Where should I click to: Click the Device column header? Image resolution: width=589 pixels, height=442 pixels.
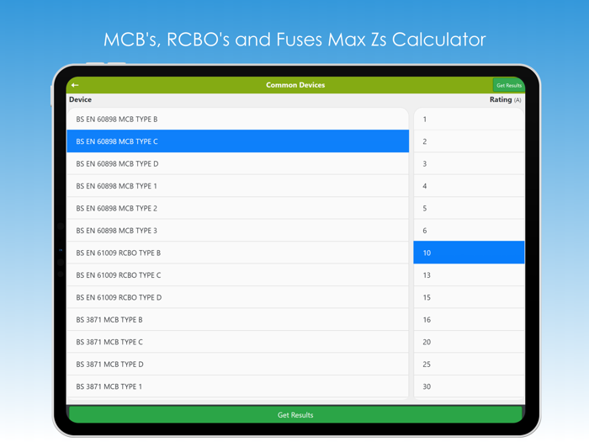[81, 99]
